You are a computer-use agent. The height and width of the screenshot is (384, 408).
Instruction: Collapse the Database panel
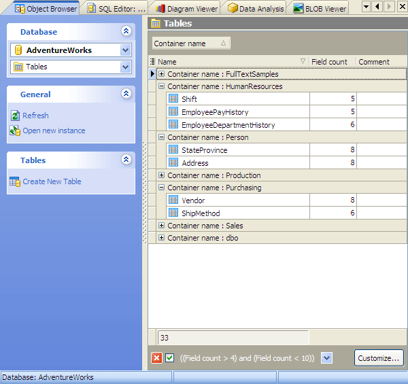click(x=126, y=31)
